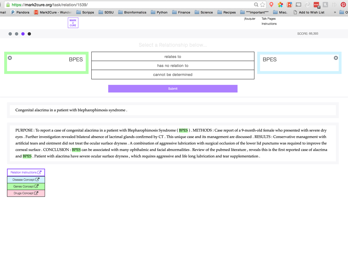This screenshot has width=348, height=261.
Task: Open the Chromecast extension icon
Action: point(298,5)
